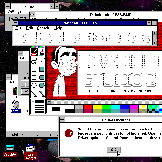Choose the thickest line in the linesize box
The image size is (162, 162).
pos(39,112)
